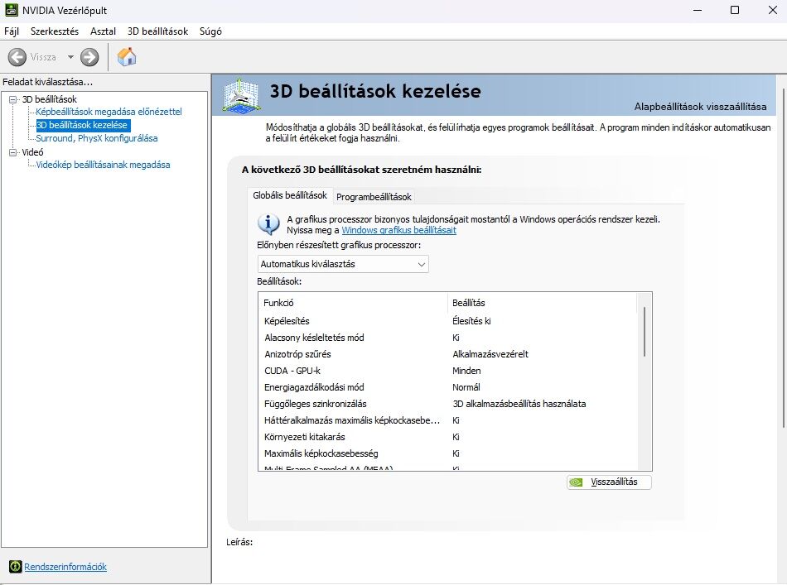
Task: Minimize the NVIDIA Vezérlőpult window
Action: tap(698, 10)
